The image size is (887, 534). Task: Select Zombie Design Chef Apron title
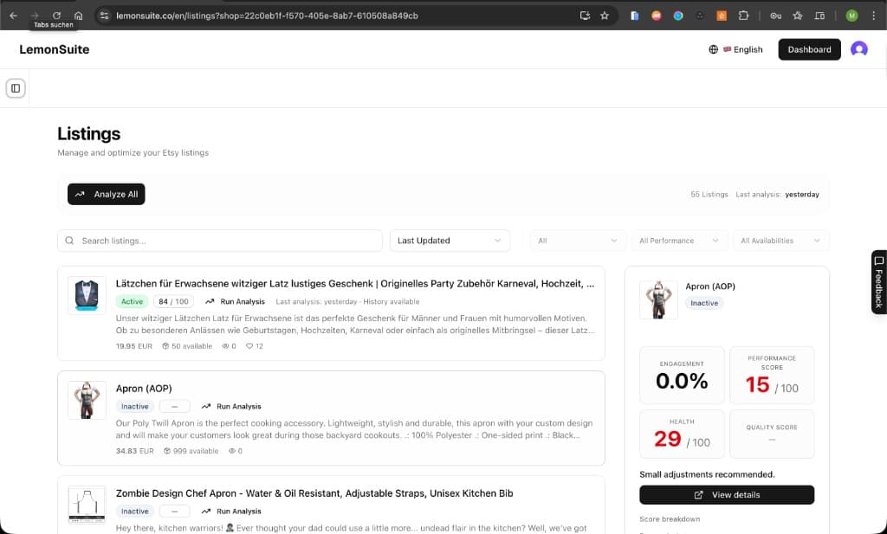point(314,493)
